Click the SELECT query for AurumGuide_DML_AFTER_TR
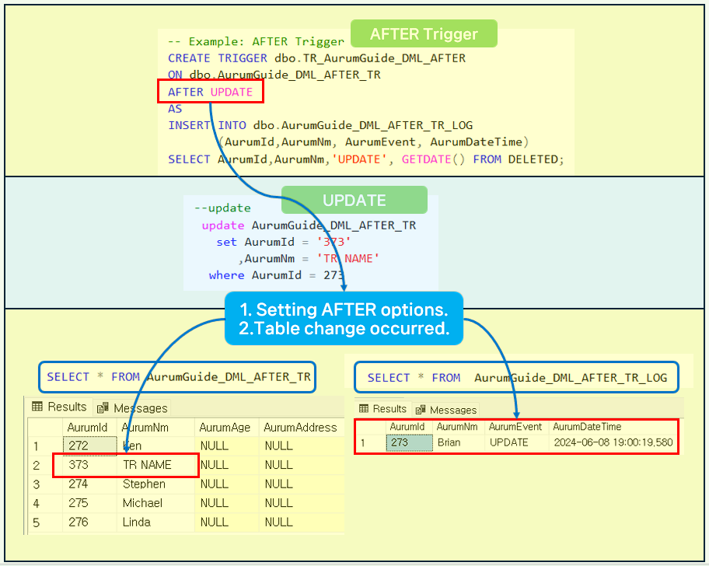The height and width of the screenshot is (566, 709). [x=177, y=377]
